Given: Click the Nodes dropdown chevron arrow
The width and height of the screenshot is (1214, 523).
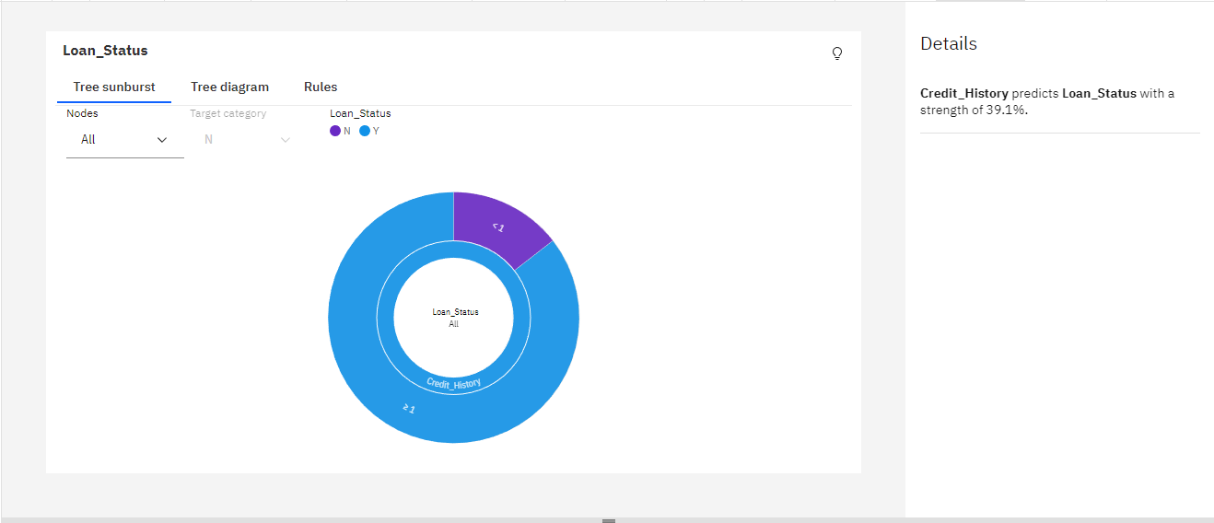Looking at the screenshot, I should pyautogui.click(x=162, y=140).
